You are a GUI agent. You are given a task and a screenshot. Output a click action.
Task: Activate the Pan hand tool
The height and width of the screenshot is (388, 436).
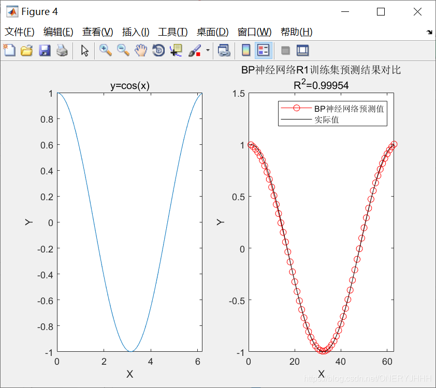[141, 50]
